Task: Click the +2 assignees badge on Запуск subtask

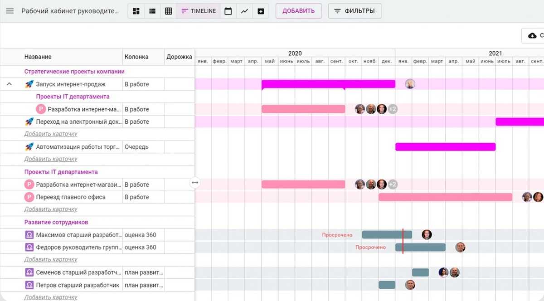Action: 393,109
